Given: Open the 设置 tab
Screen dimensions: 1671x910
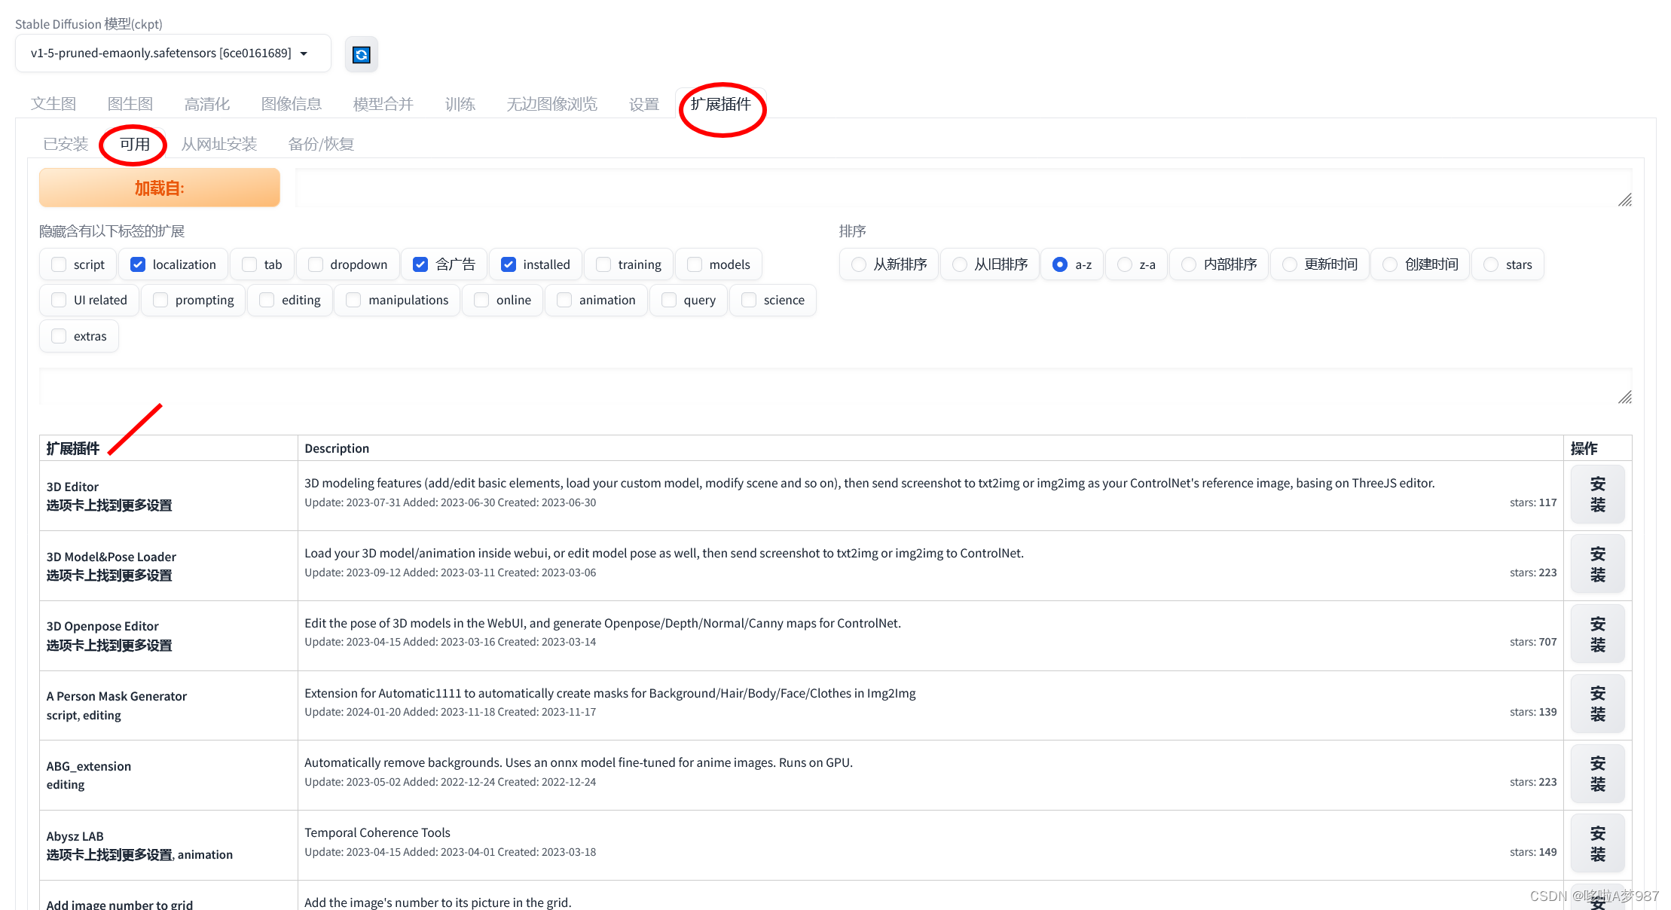Looking at the screenshot, I should pyautogui.click(x=643, y=104).
